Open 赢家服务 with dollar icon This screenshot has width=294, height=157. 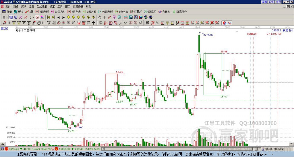[x=180, y=11]
